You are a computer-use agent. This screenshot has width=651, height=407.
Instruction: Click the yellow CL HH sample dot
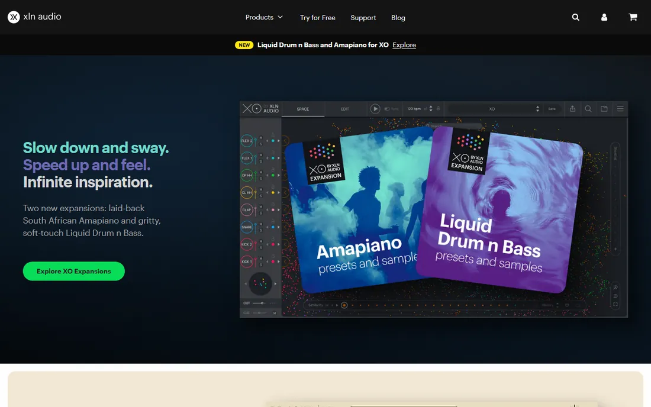click(x=273, y=192)
